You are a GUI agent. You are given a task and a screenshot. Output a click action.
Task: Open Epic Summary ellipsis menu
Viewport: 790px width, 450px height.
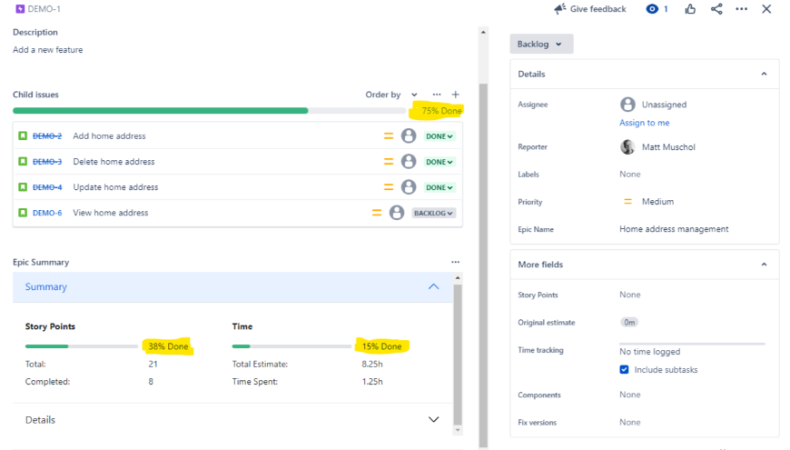(x=456, y=262)
